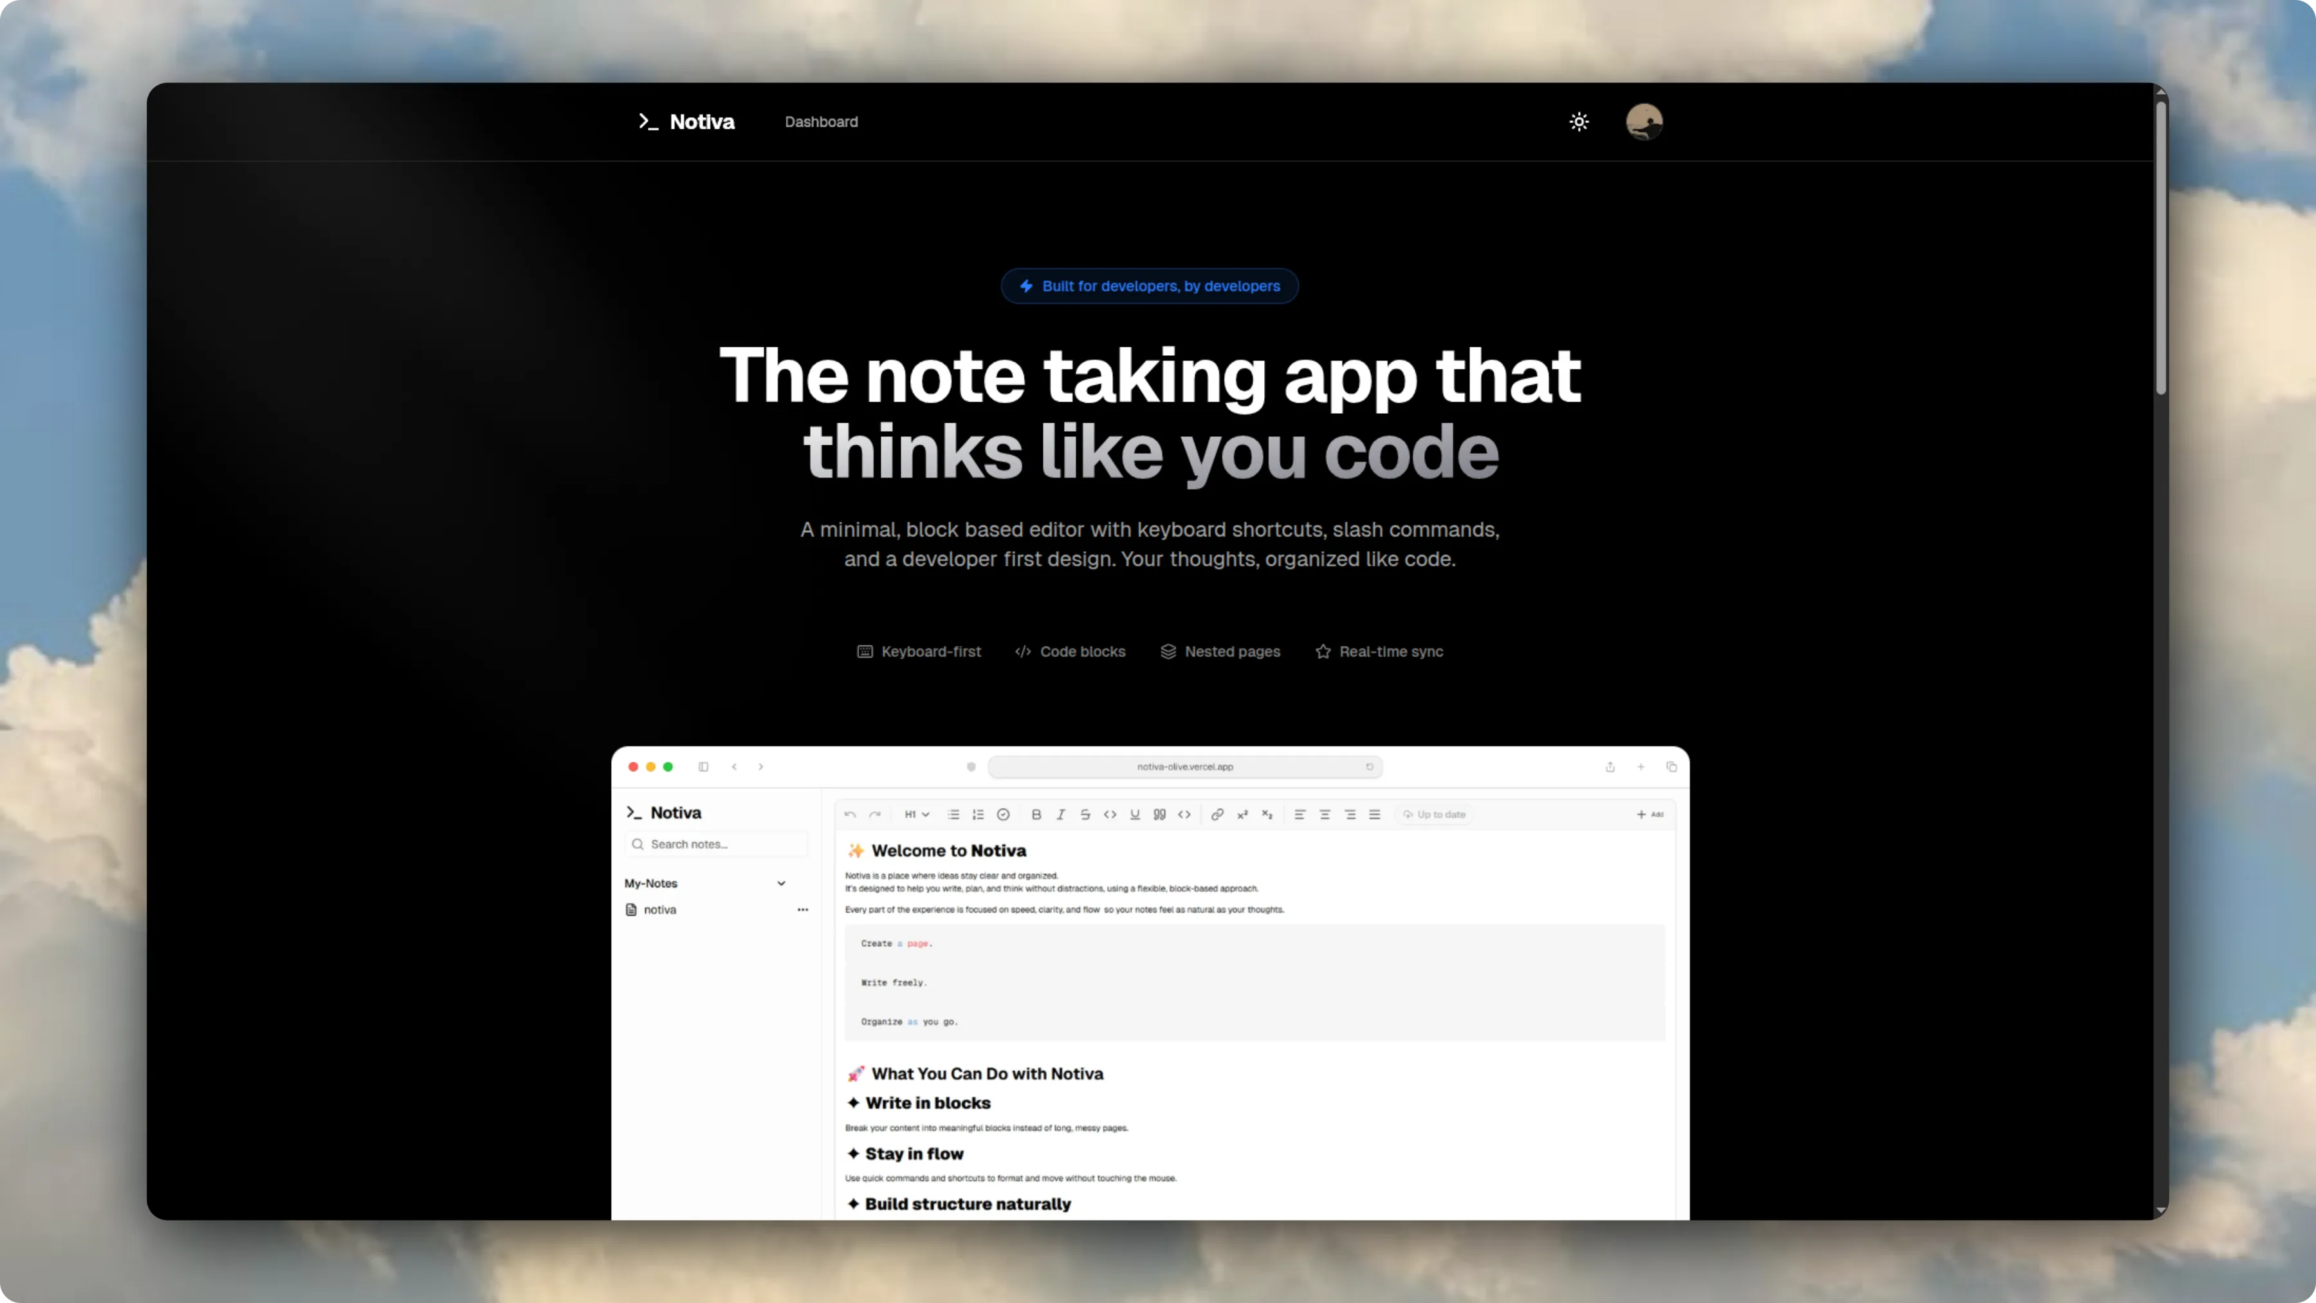2316x1303 pixels.
Task: Click the share icon in the preview browser bar
Action: 1610,767
